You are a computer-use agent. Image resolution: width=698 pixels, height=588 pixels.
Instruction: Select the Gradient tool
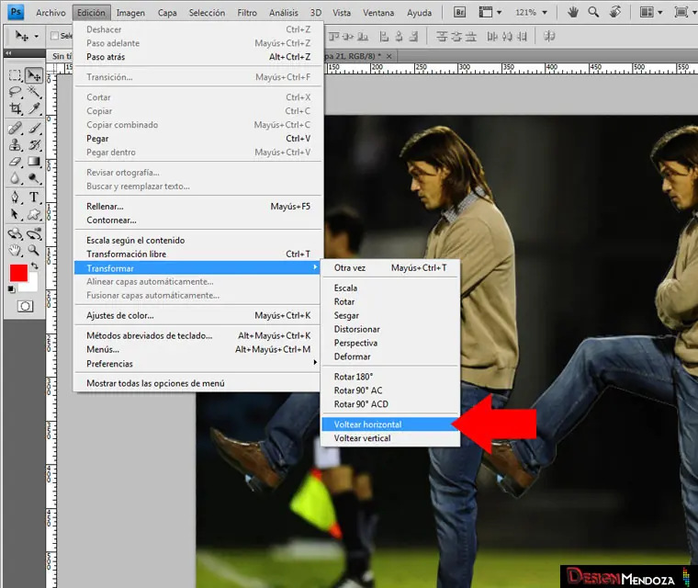coord(34,162)
